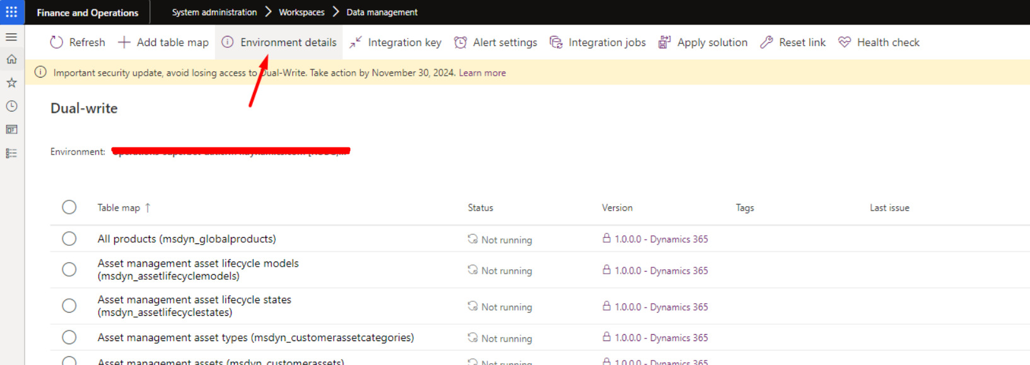Click version link for asset lifecycle states

point(661,307)
